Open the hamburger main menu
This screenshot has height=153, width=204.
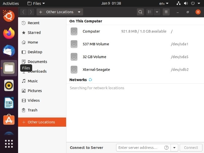166,12
